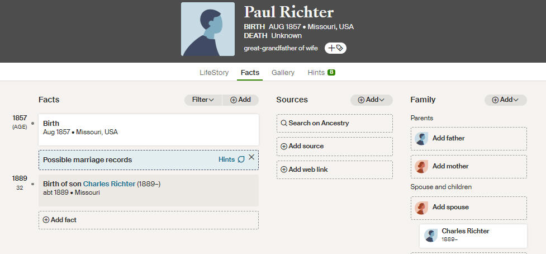This screenshot has height=254, width=546.
Task: Click Paul Richter's profile silhouette picture
Action: pyautogui.click(x=208, y=29)
